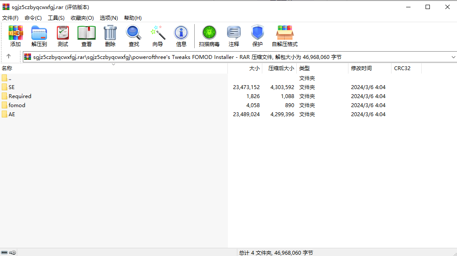Open the 帮助(H) menu
Screen dimensions: 457x256
pos(133,18)
